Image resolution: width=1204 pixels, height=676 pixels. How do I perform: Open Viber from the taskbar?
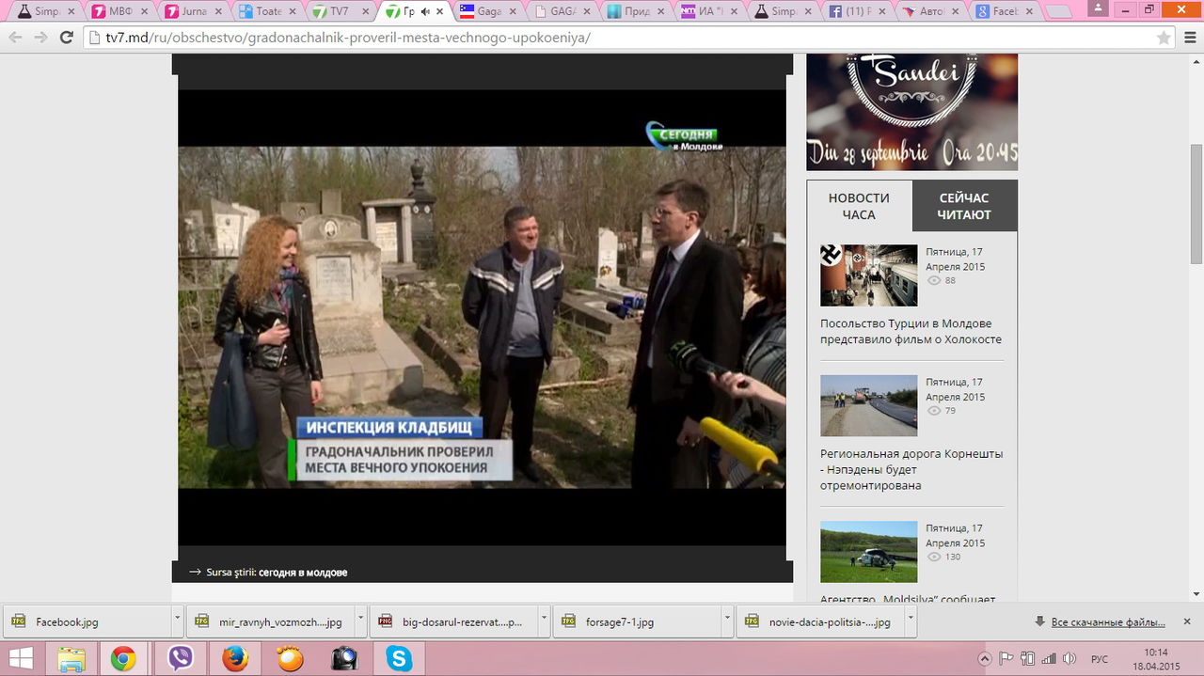[180, 658]
